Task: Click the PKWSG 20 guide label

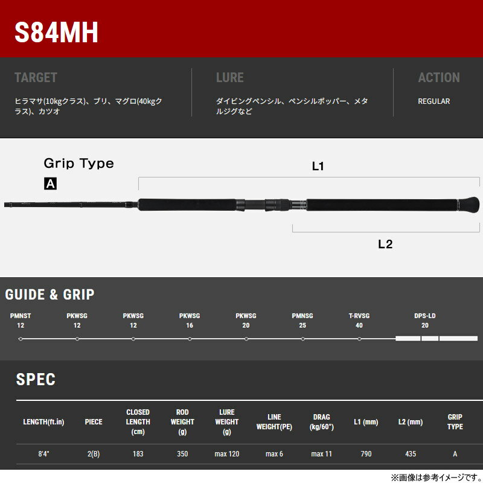Action: [246, 321]
